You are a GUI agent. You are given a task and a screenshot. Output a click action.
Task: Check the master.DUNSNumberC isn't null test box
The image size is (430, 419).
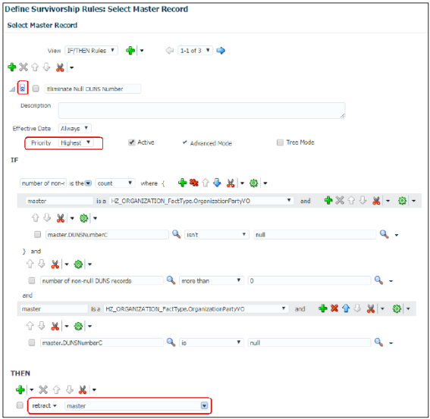click(x=38, y=235)
